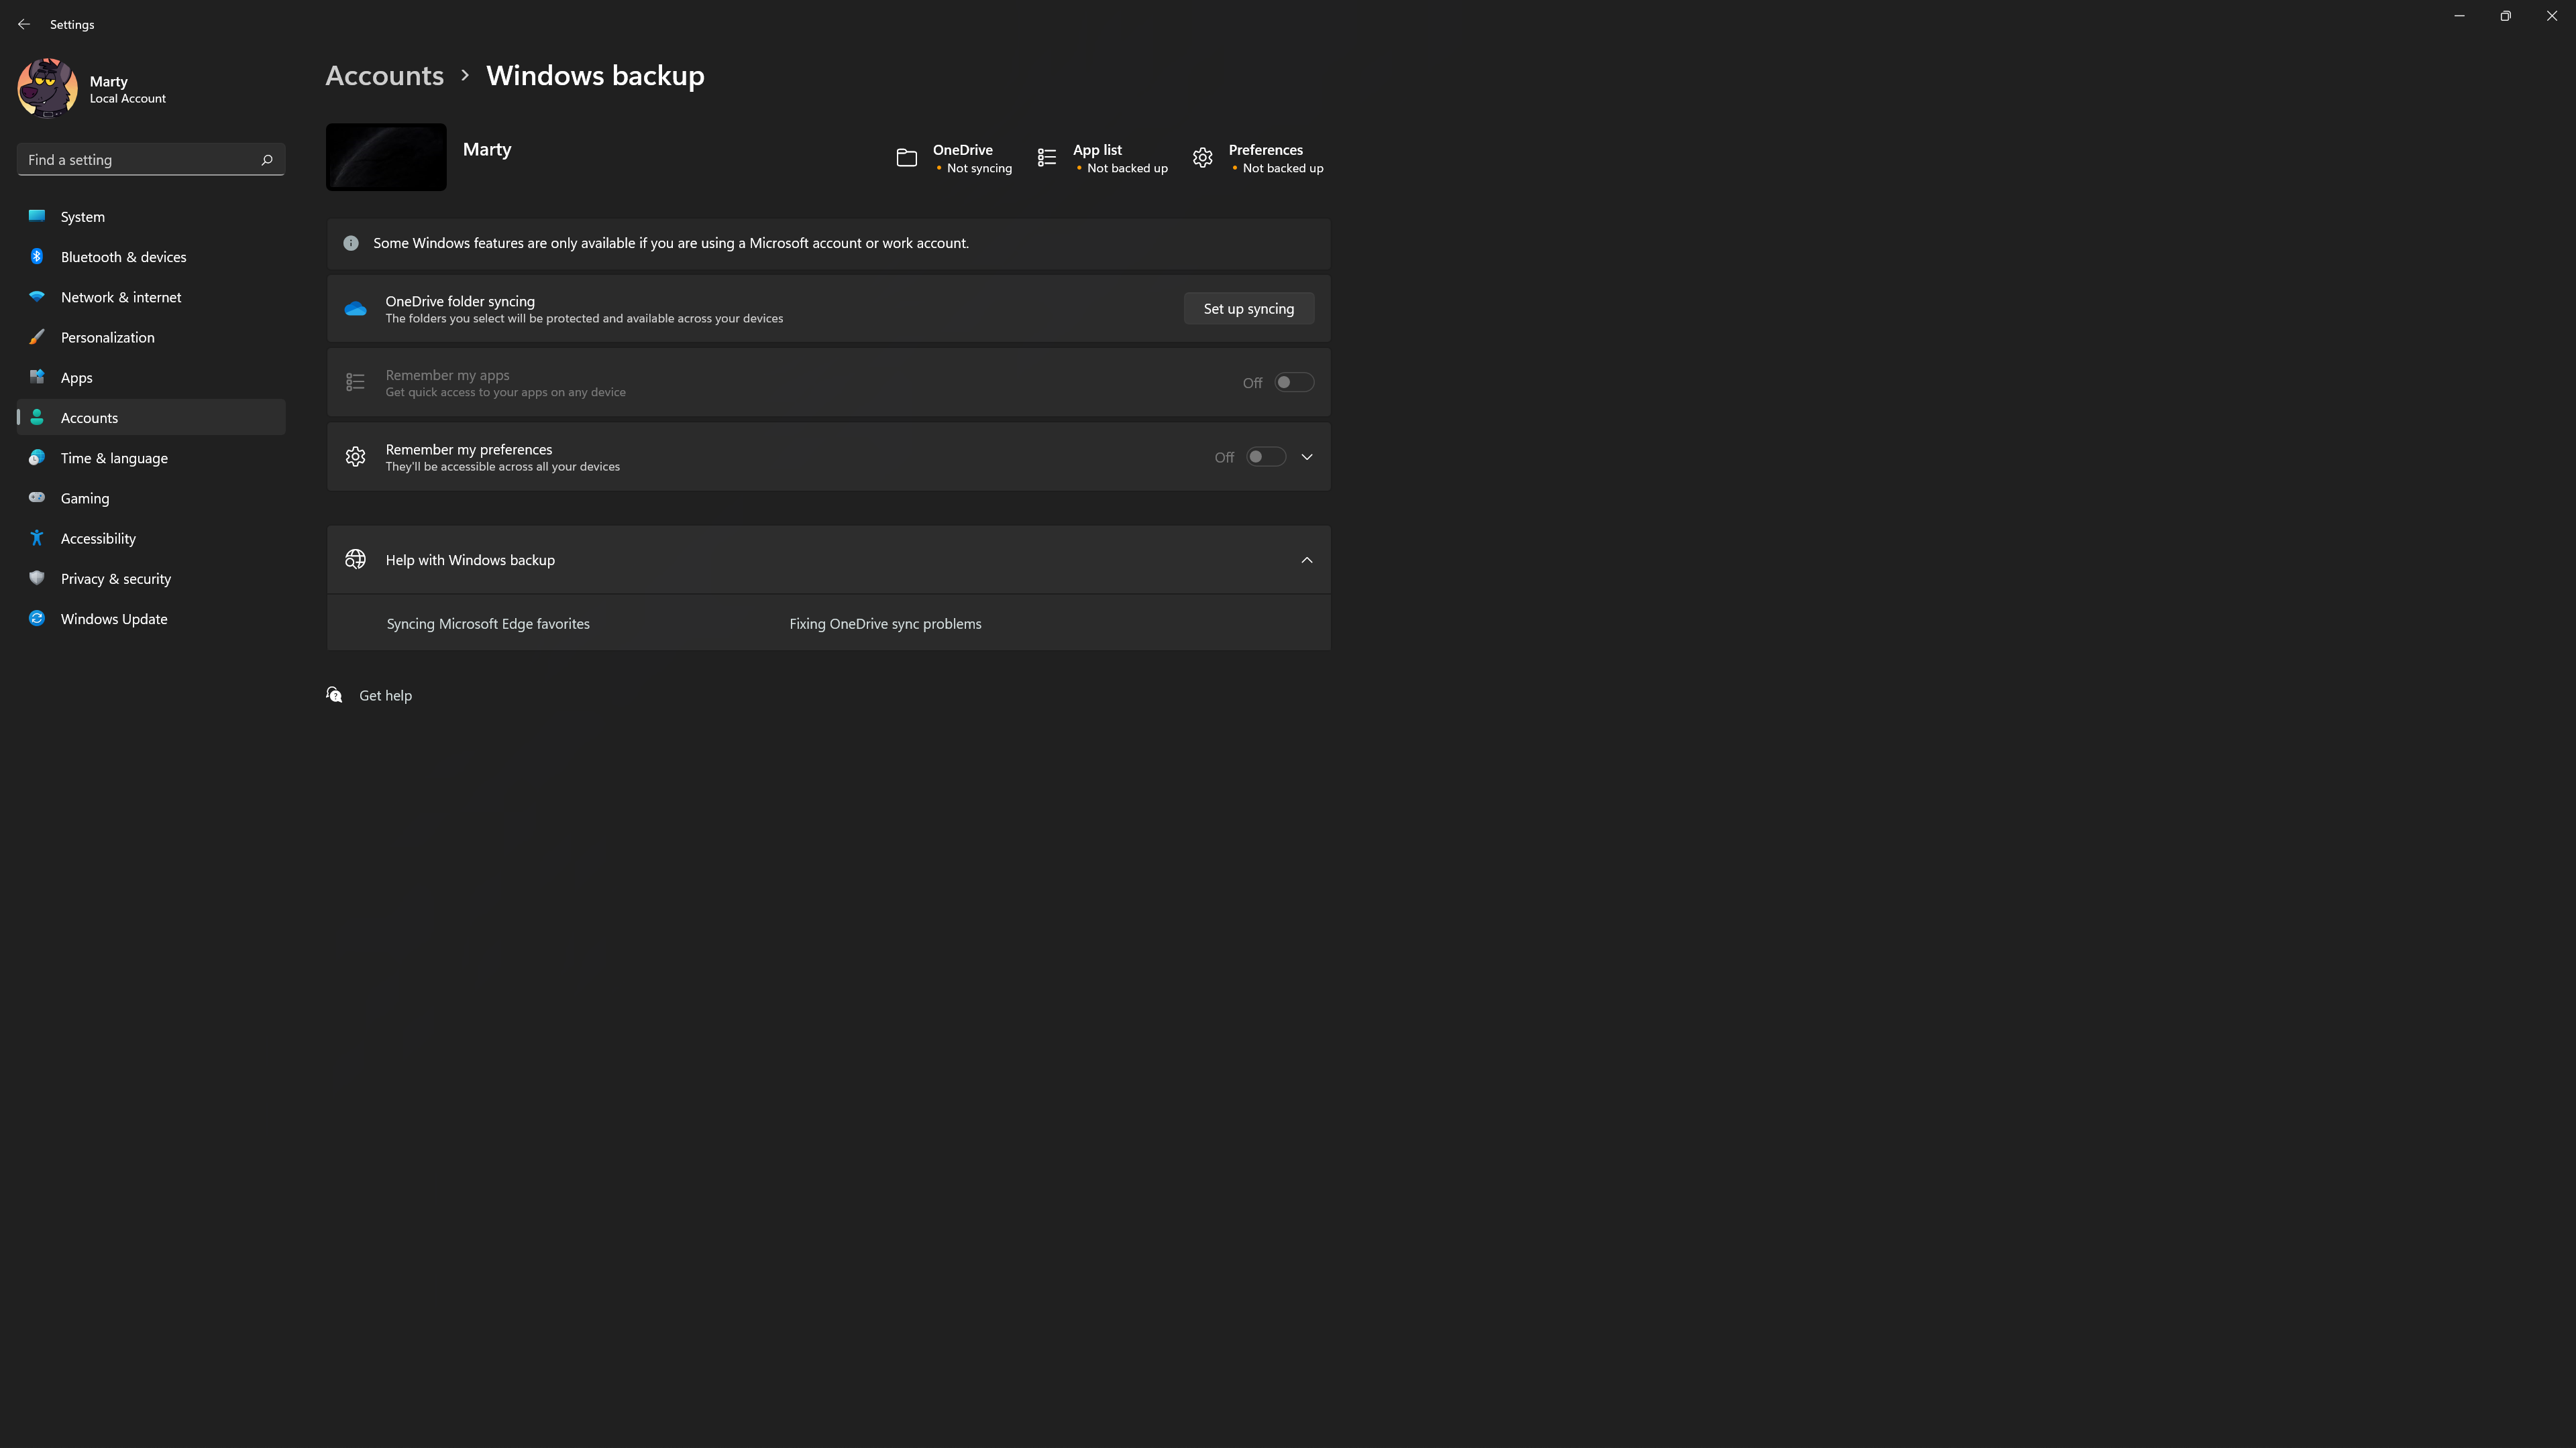This screenshot has width=2576, height=1448.
Task: Toggle Remember my apps switch
Action: (1293, 383)
